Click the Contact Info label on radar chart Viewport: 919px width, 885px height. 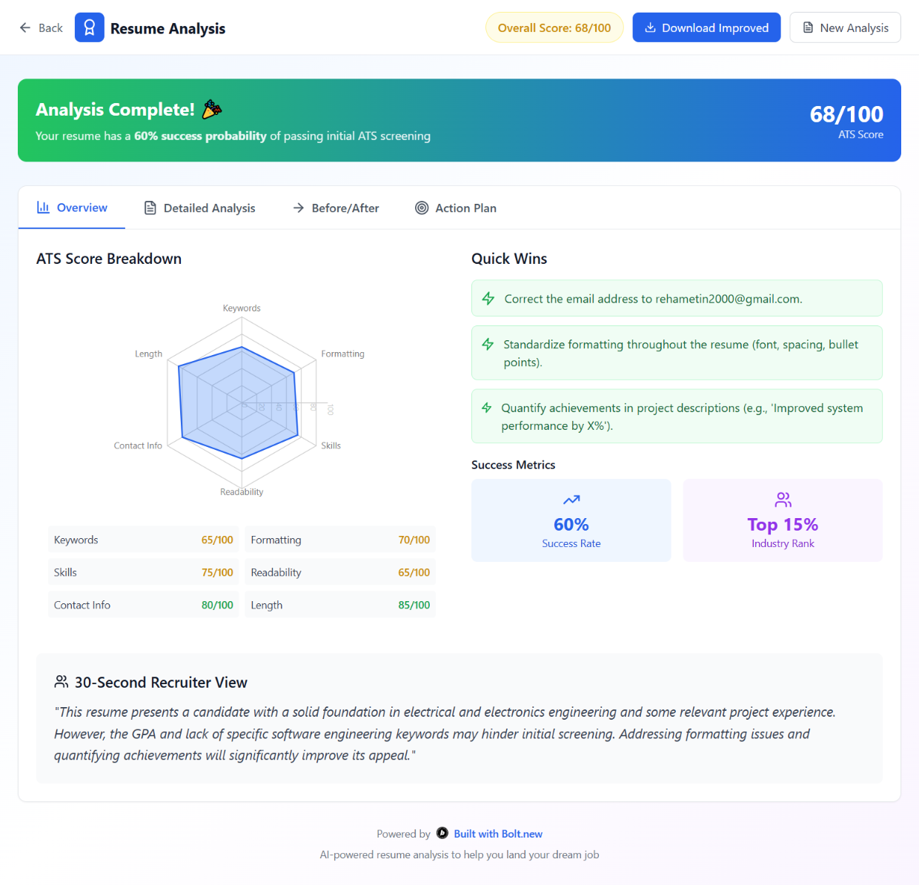pos(138,445)
